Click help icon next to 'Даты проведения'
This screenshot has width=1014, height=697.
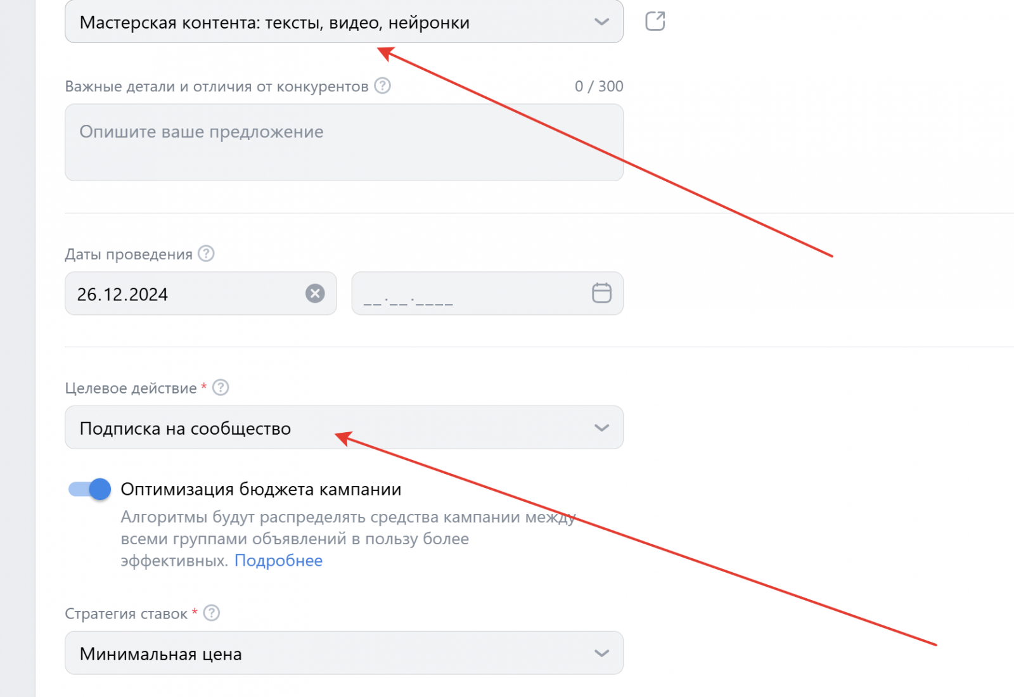206,253
